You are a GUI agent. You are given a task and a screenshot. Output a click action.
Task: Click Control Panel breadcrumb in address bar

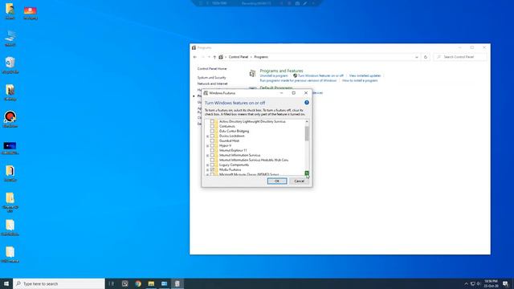tap(239, 57)
